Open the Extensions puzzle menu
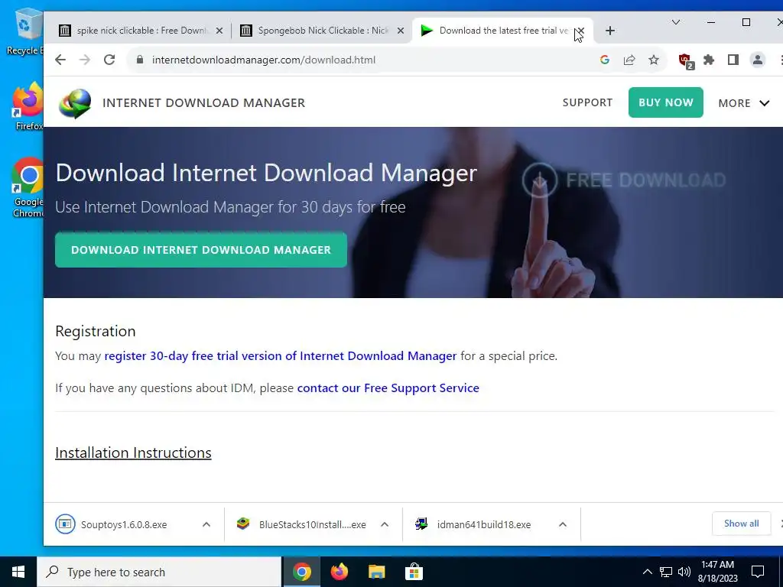This screenshot has width=783, height=587. (x=709, y=60)
